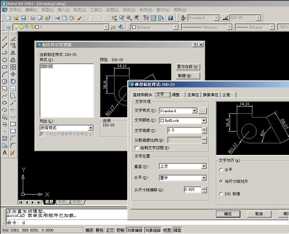Switch to the 主单位 tab
289x234 pixels.
coord(193,95)
